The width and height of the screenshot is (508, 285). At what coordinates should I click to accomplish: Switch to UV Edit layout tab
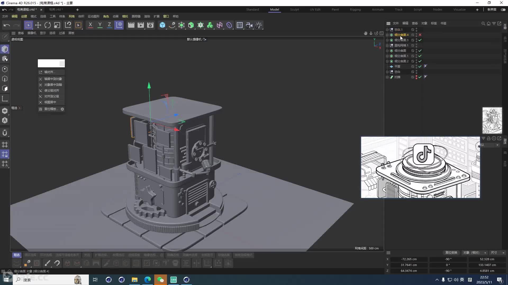click(x=315, y=9)
